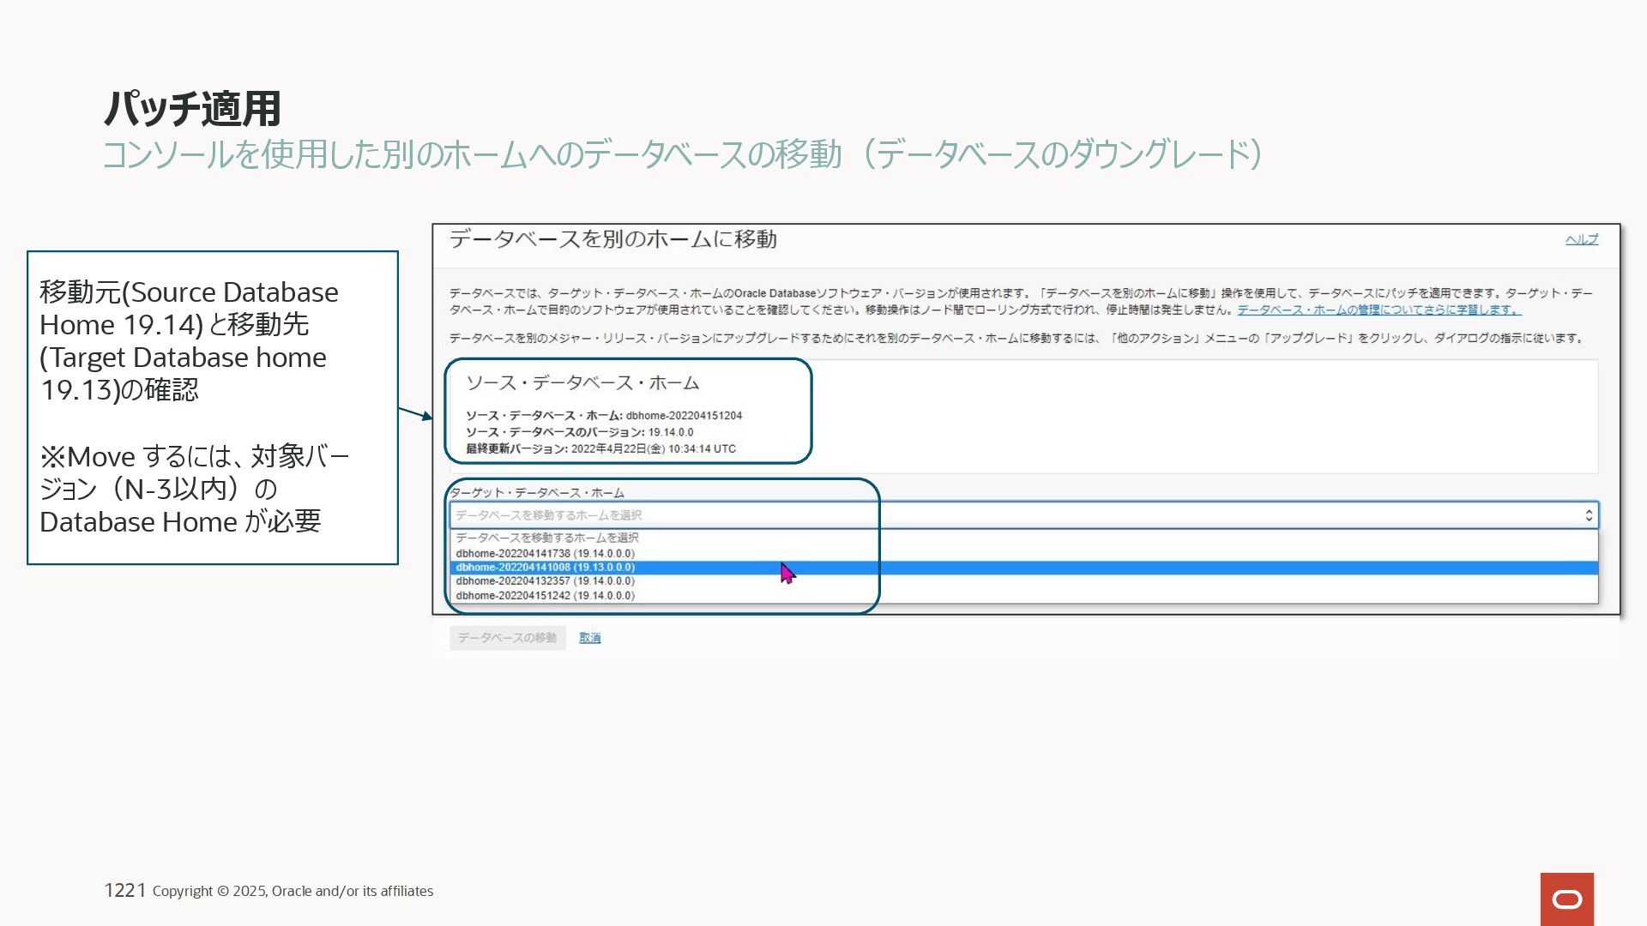Click the red Oracle logo icon
Image resolution: width=1647 pixels, height=926 pixels.
click(x=1566, y=899)
